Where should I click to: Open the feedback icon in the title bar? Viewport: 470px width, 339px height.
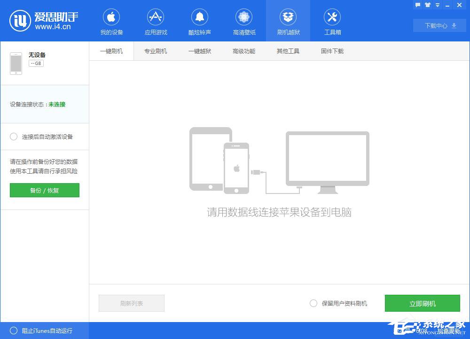pyautogui.click(x=418, y=5)
